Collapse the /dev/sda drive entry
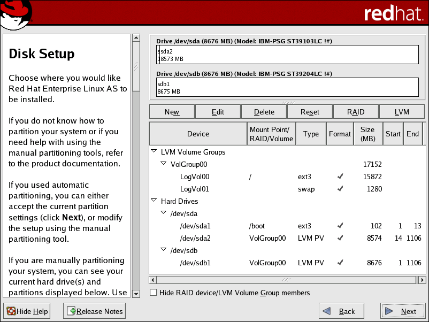 (164, 213)
